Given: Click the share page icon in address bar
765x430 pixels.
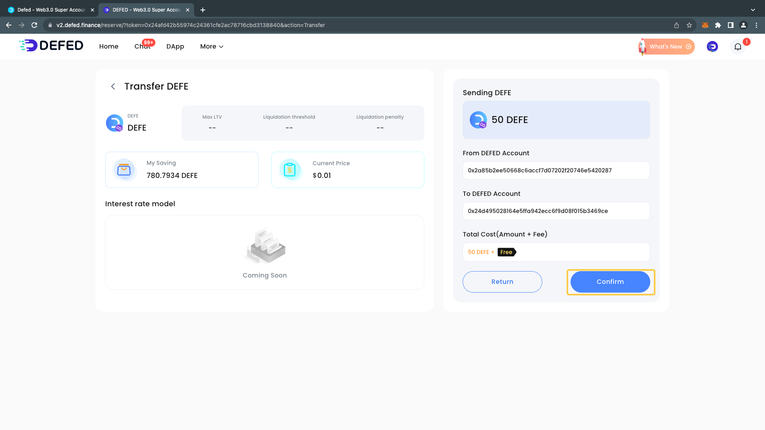Looking at the screenshot, I should click(677, 25).
